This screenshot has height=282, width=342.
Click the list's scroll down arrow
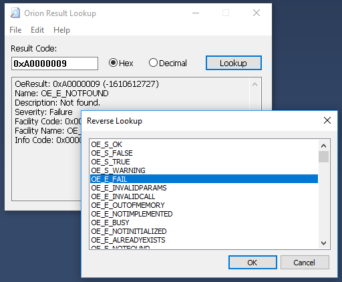[x=323, y=243]
